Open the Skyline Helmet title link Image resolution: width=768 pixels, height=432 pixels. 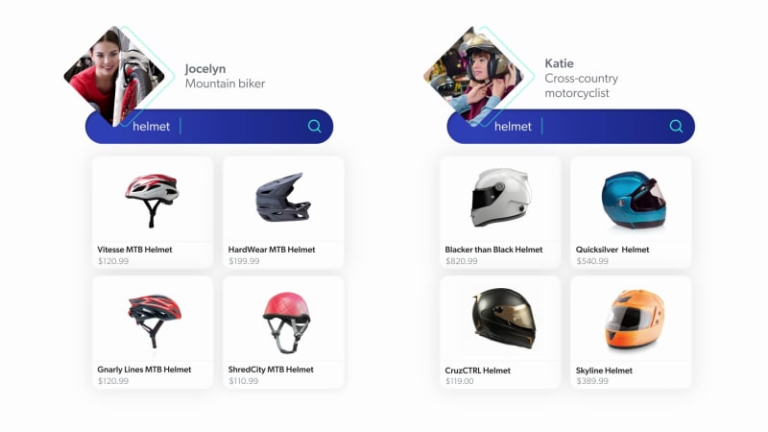point(604,371)
